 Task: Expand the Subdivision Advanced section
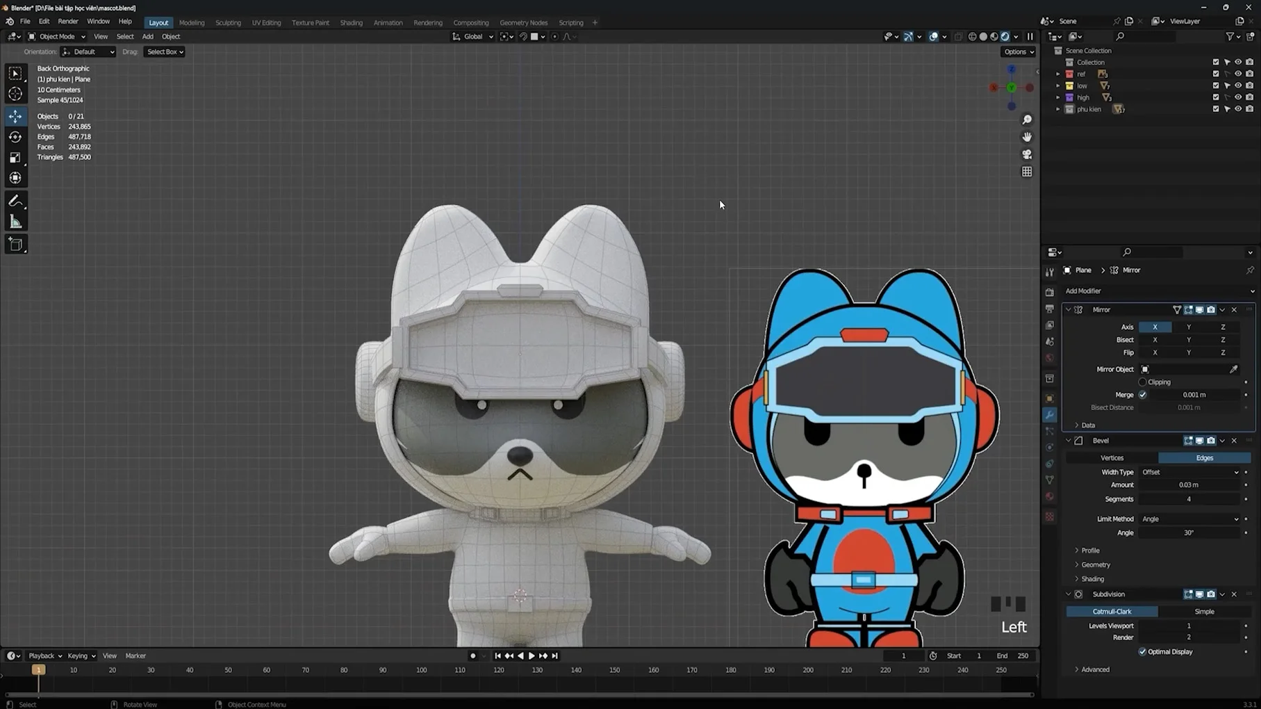point(1093,669)
